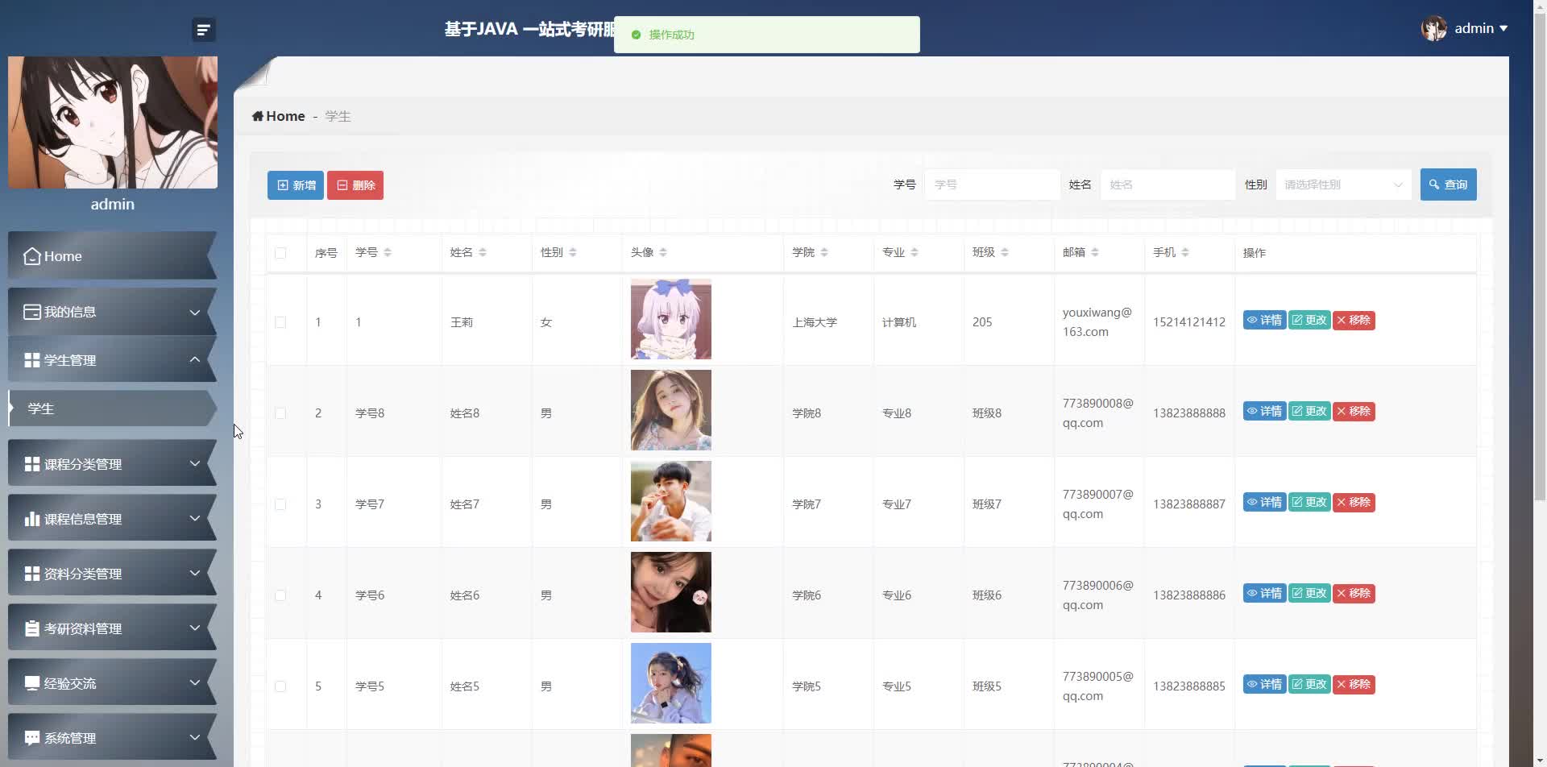
Task: Sort table by 邮箱 column arrows
Action: coord(1095,252)
